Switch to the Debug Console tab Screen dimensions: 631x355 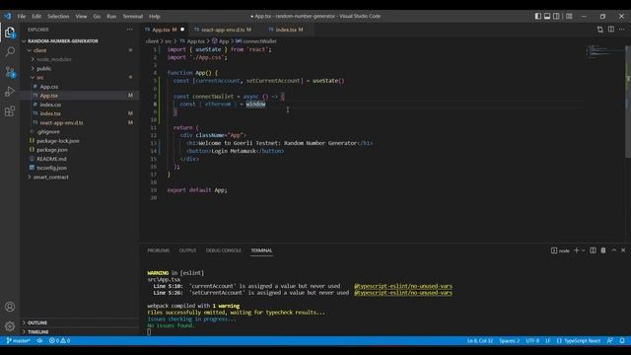[224, 250]
